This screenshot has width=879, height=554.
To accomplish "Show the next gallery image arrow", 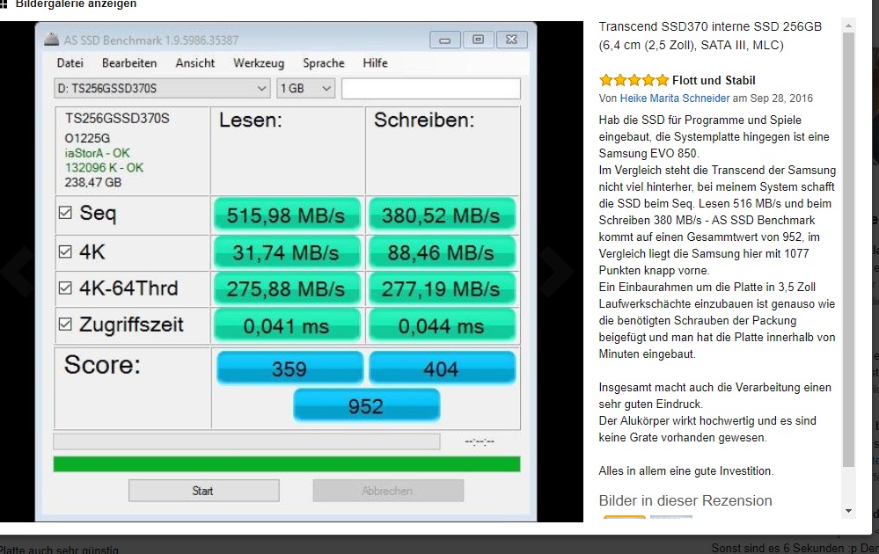I will pyautogui.click(x=556, y=271).
